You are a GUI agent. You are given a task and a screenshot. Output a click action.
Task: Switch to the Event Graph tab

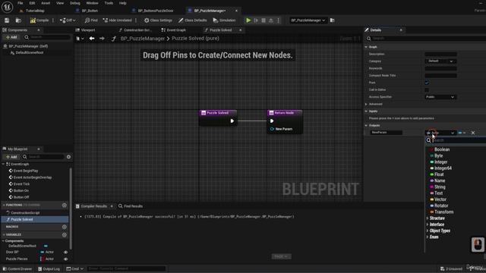176,30
